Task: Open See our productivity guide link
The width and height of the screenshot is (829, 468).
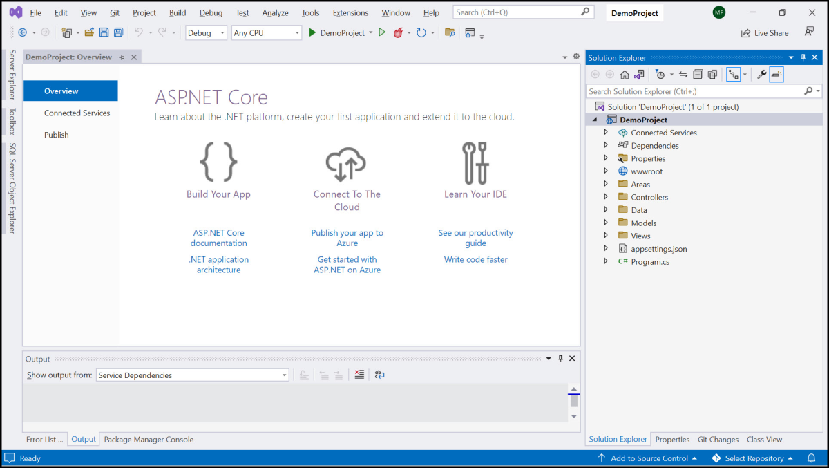Action: tap(475, 238)
